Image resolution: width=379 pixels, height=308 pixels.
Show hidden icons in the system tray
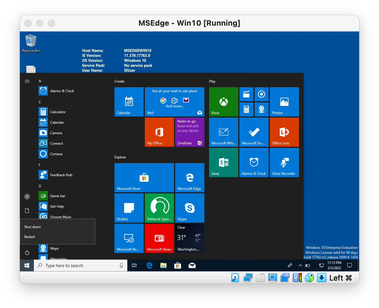click(x=300, y=265)
